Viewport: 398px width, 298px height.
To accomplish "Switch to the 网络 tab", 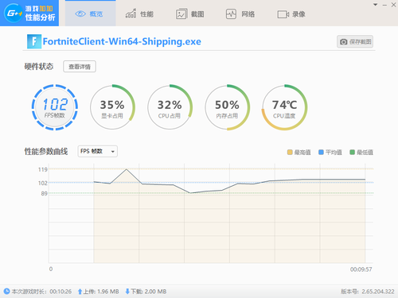I will (240, 14).
